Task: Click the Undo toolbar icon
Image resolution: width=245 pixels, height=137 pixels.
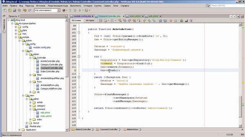Action: coord(25,10)
